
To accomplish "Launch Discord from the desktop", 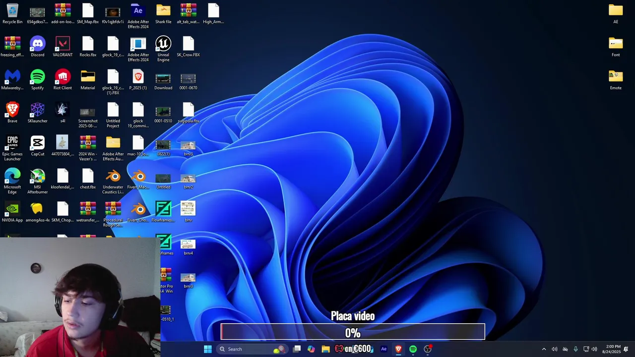I will [x=37, y=47].
